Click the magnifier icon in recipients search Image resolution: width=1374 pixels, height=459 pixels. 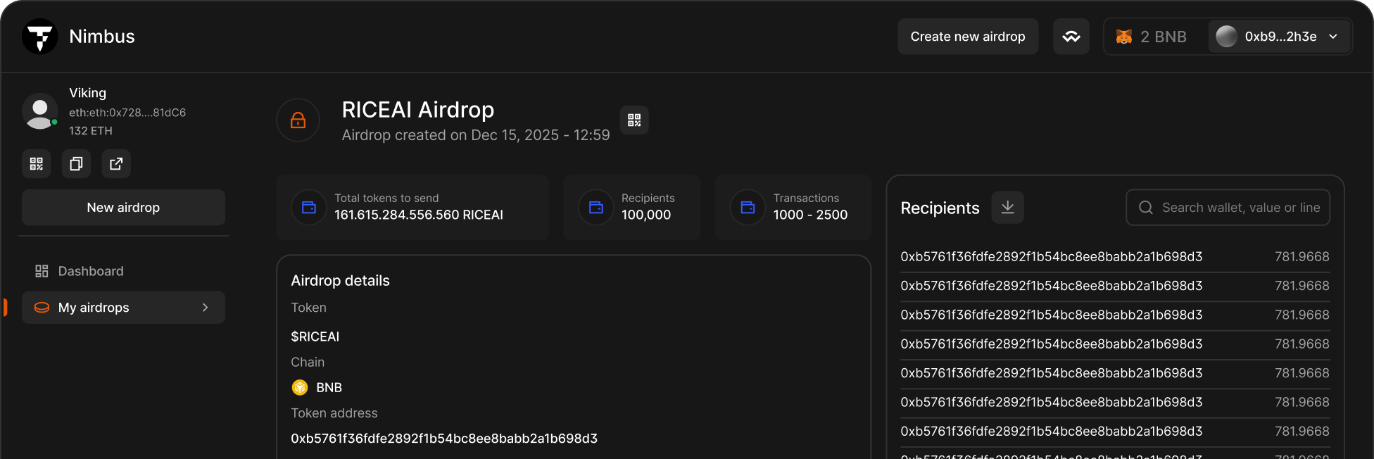(x=1146, y=208)
